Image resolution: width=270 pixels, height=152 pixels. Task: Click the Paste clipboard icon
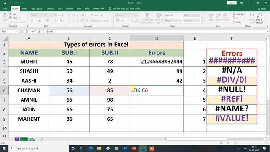coord(5,16)
